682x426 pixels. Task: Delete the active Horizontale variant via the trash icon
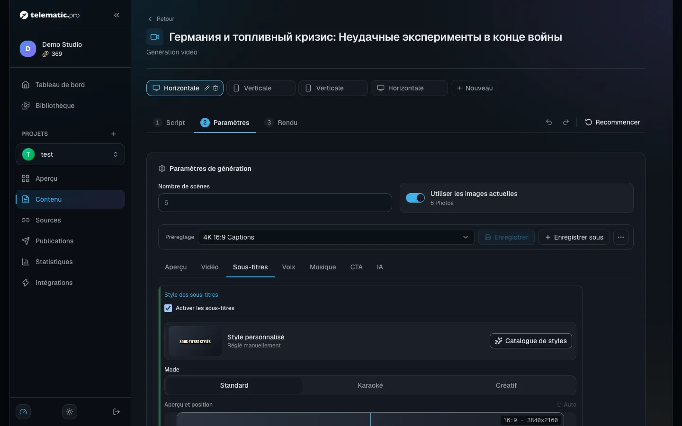(215, 88)
